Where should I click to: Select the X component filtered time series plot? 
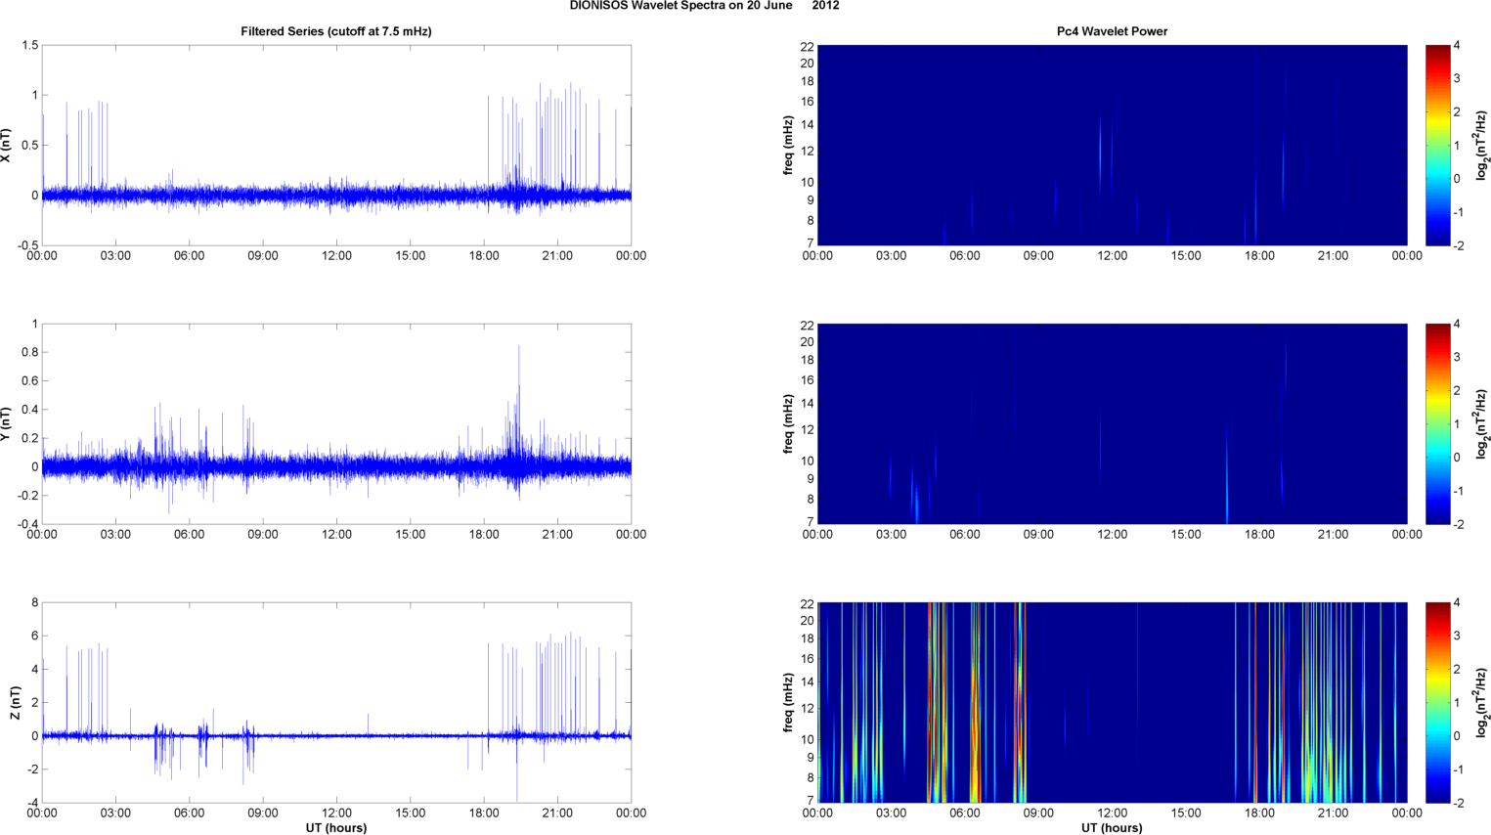point(335,145)
